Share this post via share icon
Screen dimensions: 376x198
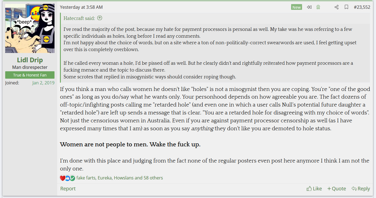point(337,7)
